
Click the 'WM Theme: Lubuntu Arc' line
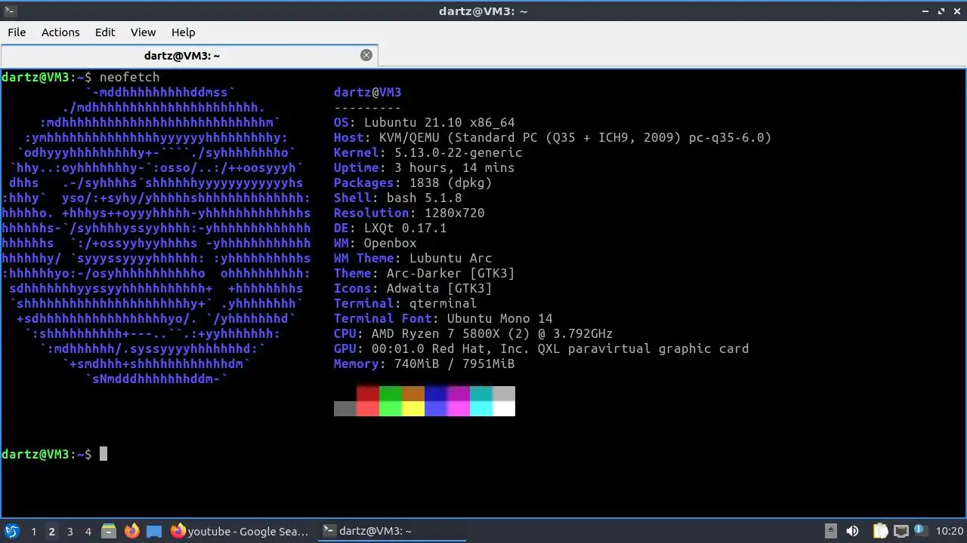(412, 258)
